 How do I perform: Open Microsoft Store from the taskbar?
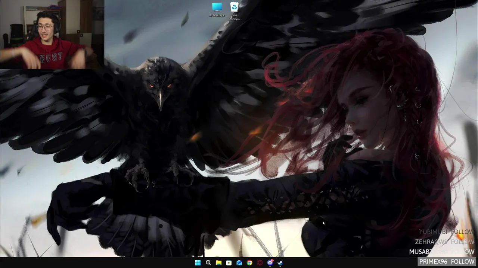coord(229,263)
